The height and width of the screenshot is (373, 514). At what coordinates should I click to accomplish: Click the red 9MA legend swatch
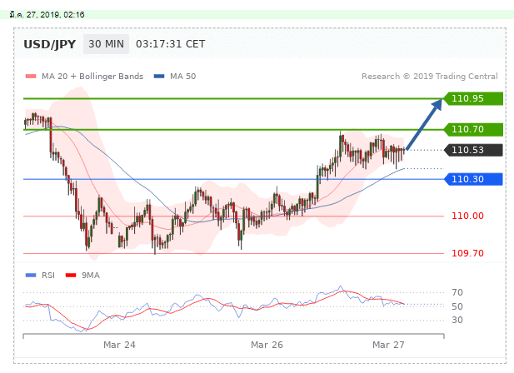click(x=71, y=275)
